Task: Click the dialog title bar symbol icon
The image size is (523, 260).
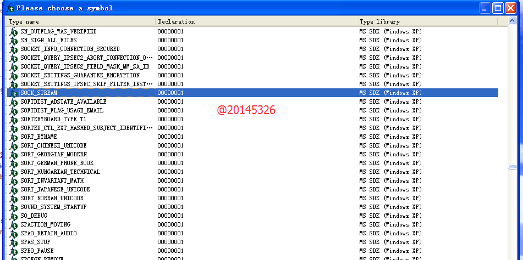Action: 10,8
